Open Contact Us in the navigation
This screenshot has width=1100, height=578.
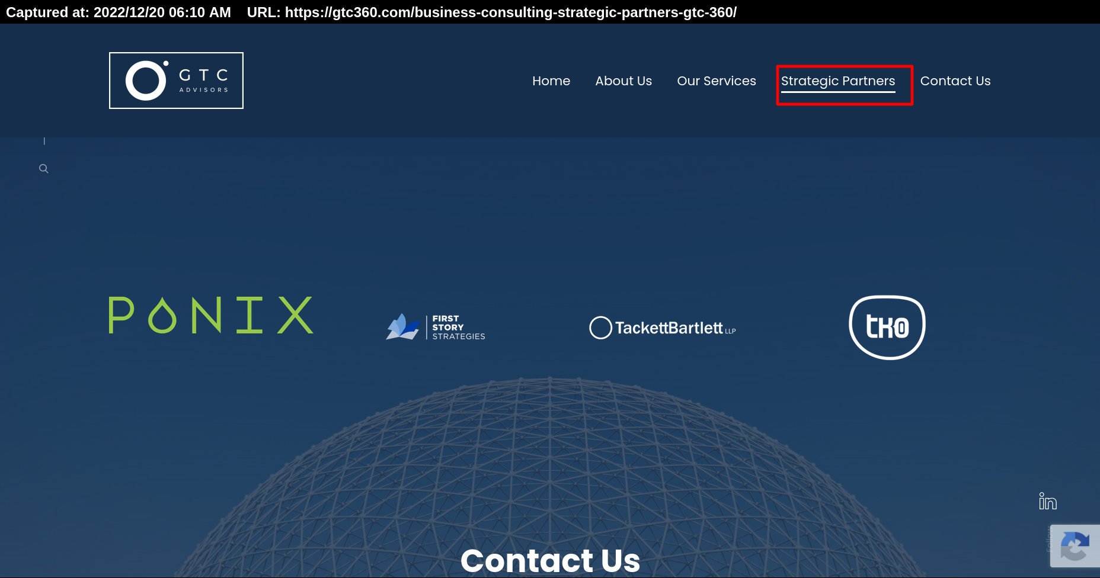pos(955,81)
